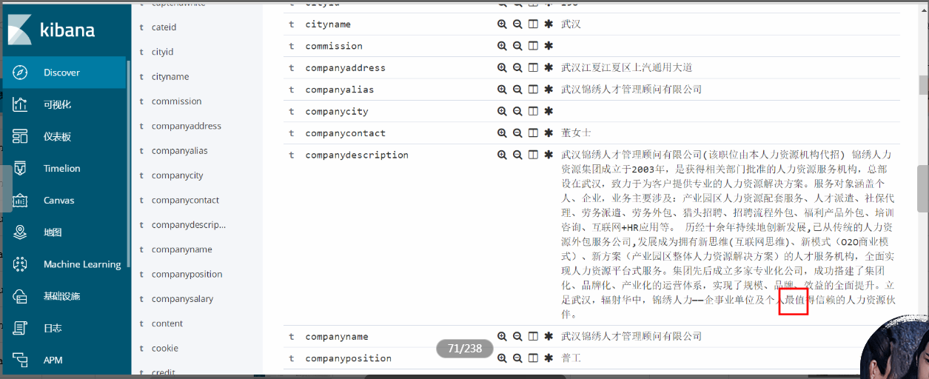The image size is (929, 379).
Task: Click the 71/238 page counter badge
Action: click(464, 349)
